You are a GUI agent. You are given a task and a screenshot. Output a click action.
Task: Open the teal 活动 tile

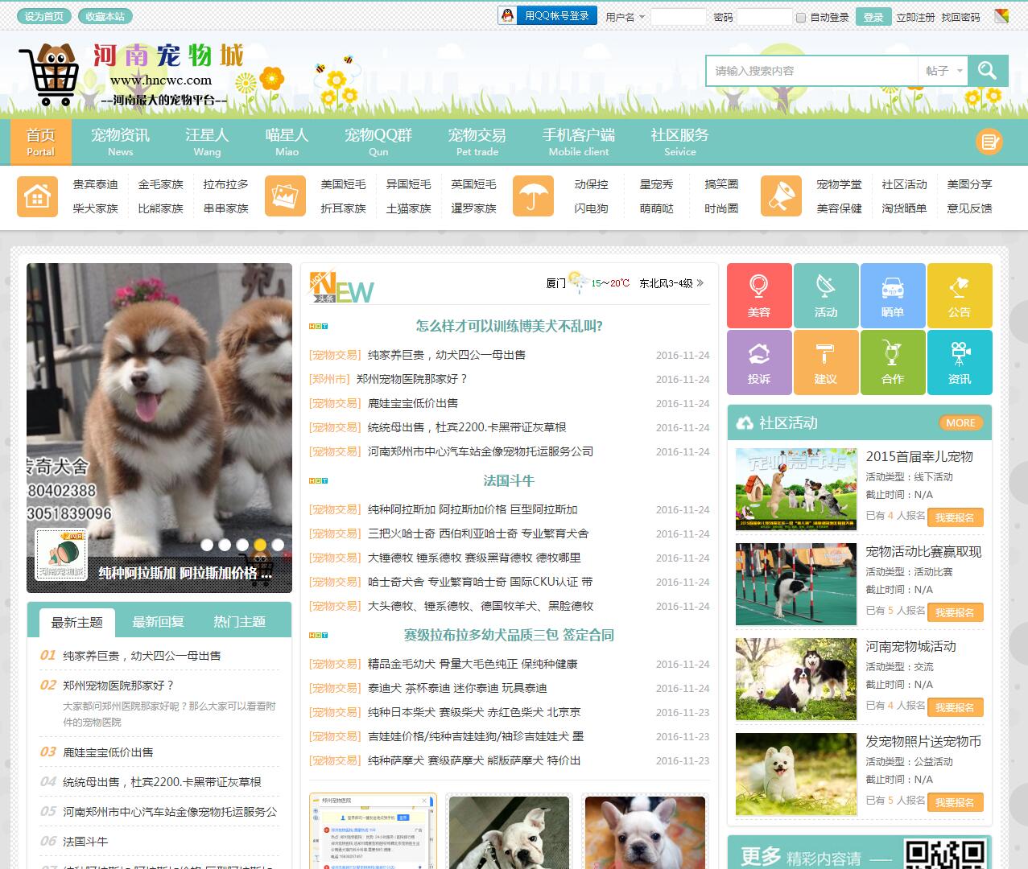tap(826, 295)
